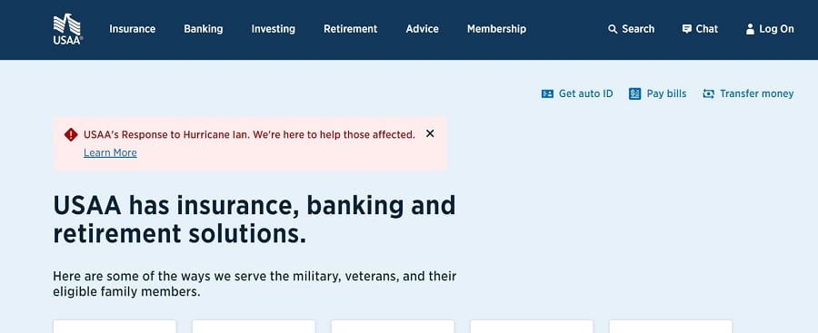Open the Insurance menu

point(132,29)
